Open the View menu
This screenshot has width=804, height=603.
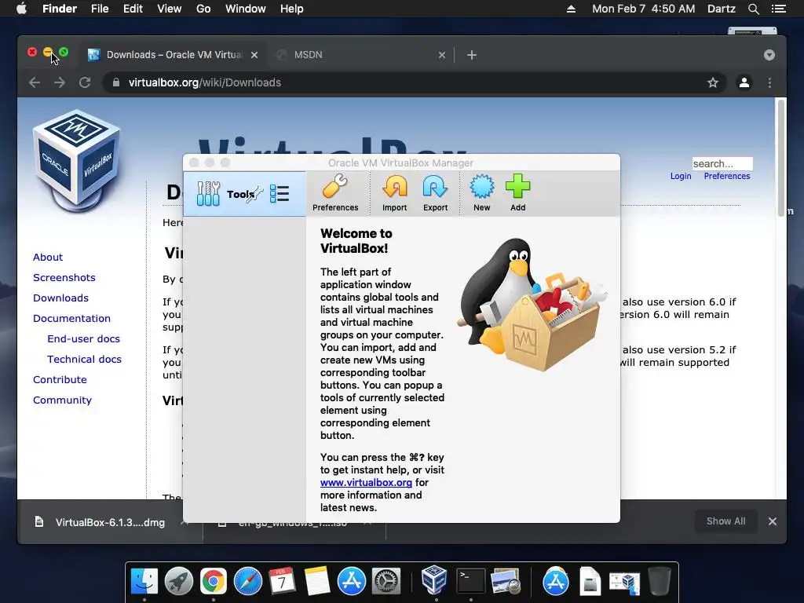[170, 9]
